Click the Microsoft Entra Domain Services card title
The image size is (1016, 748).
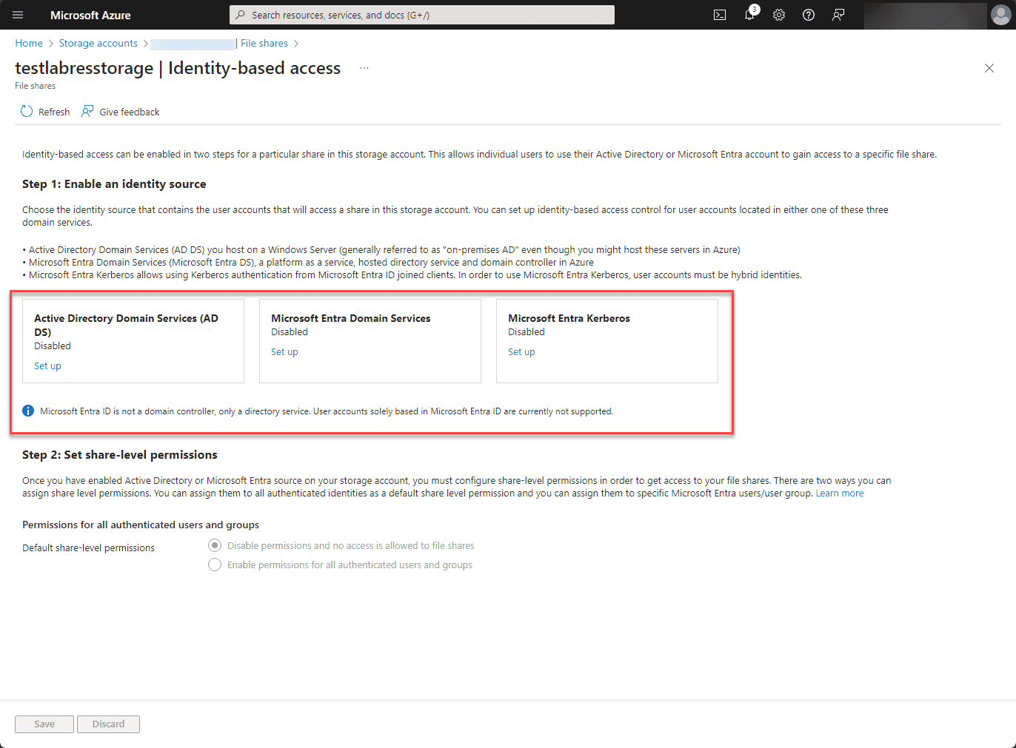click(350, 318)
